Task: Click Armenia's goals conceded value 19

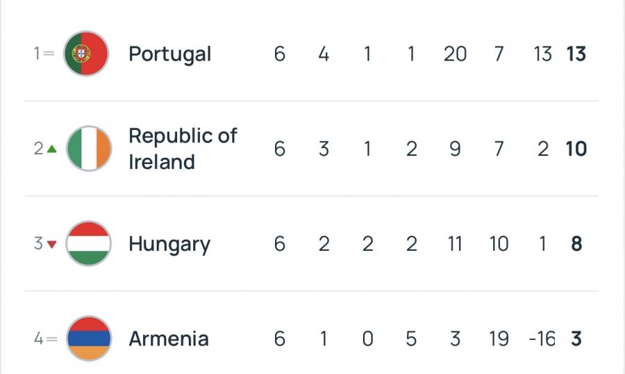Action: point(499,339)
